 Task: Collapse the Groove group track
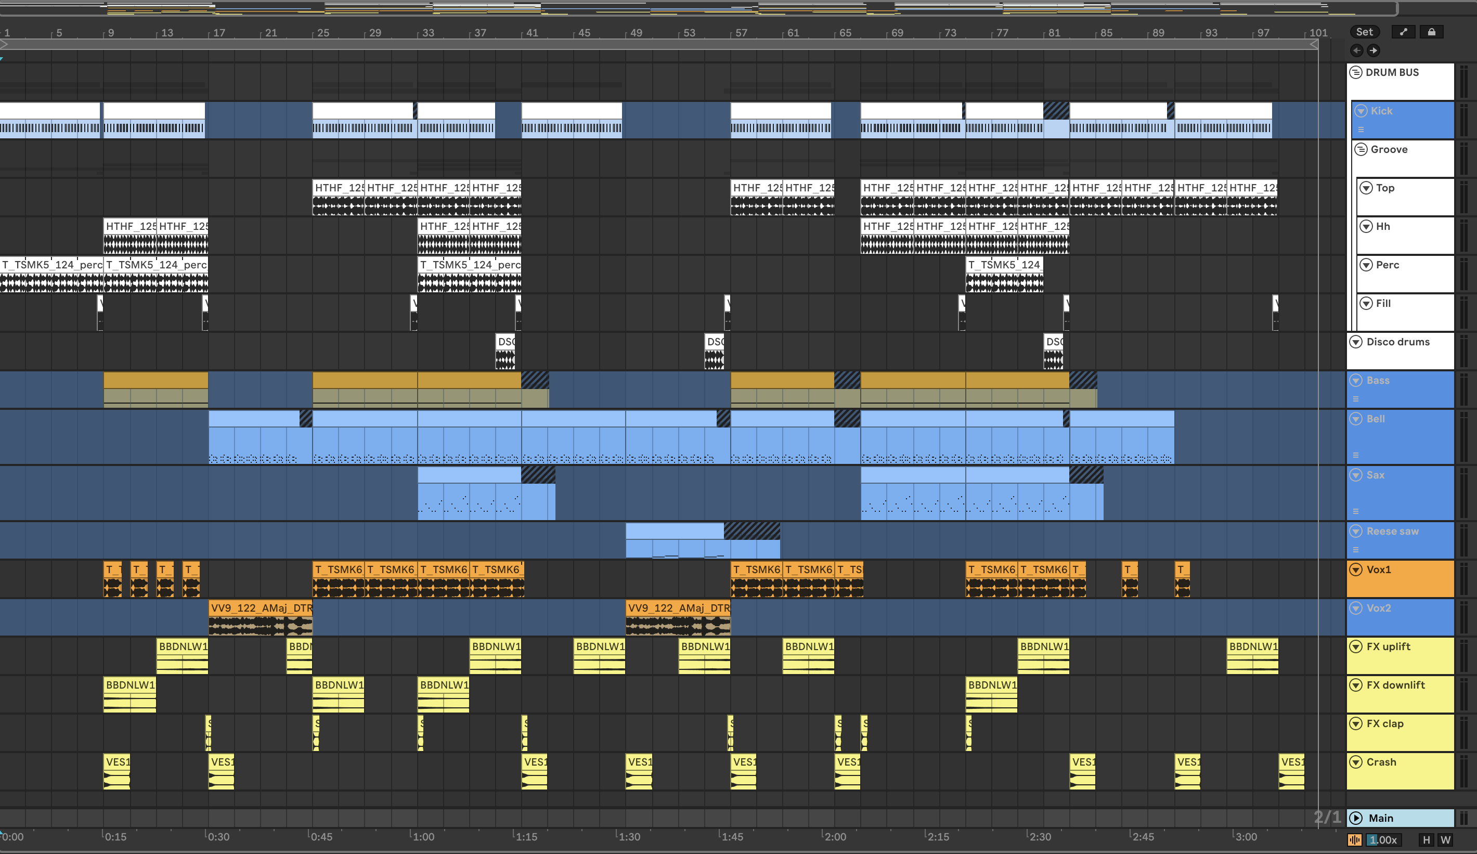pos(1361,149)
